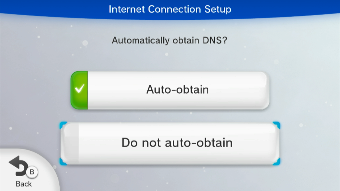Click the Internet Connection Setup title bar
The image size is (340, 191).
coord(170,9)
